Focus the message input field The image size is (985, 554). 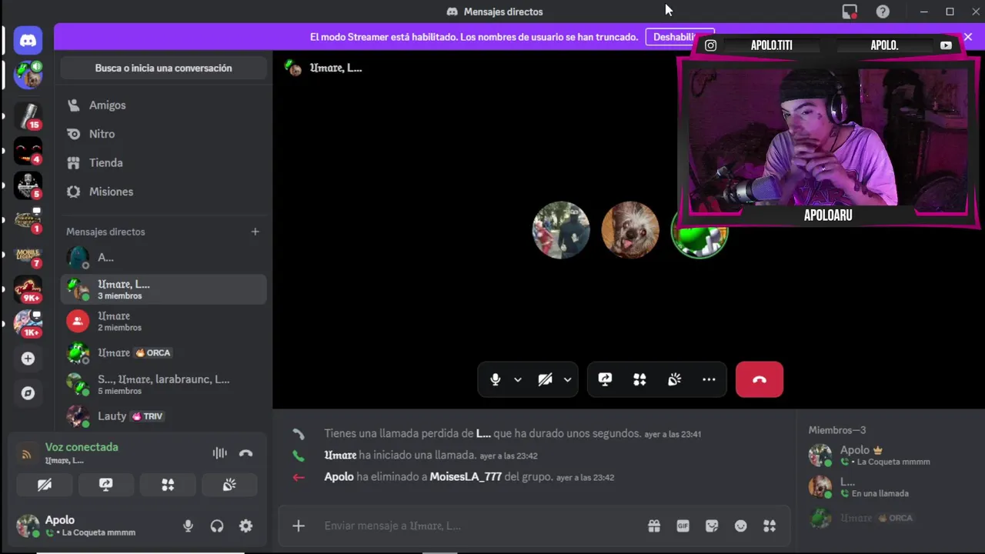(x=481, y=526)
